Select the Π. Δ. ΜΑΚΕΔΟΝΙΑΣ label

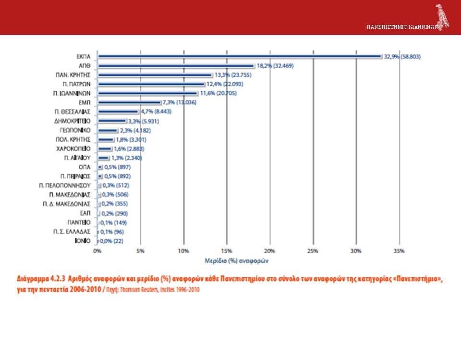tap(66, 204)
